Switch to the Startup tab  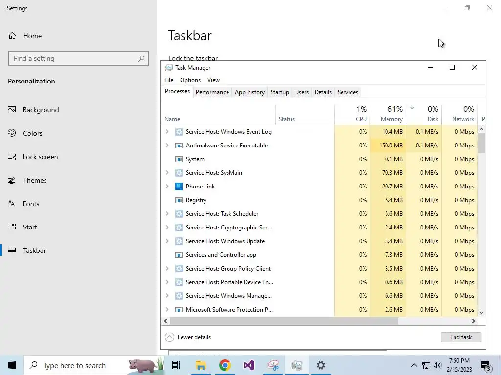click(279, 92)
